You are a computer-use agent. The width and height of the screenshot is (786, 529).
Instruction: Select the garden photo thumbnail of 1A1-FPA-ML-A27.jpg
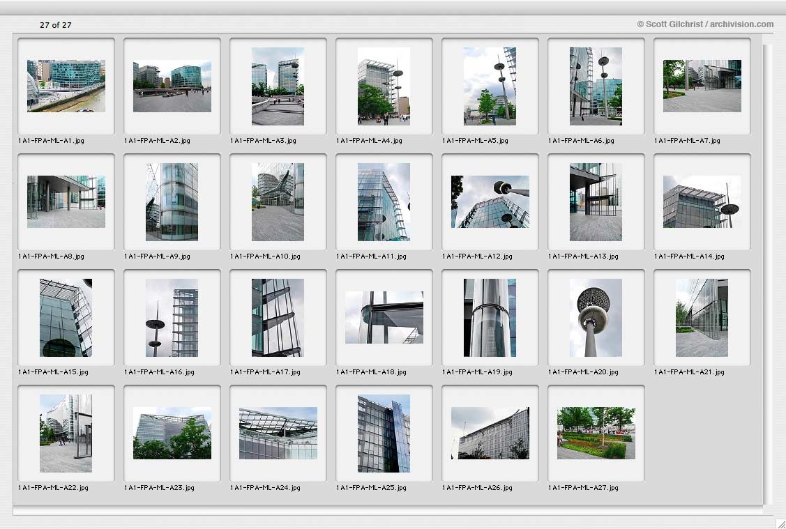(596, 434)
